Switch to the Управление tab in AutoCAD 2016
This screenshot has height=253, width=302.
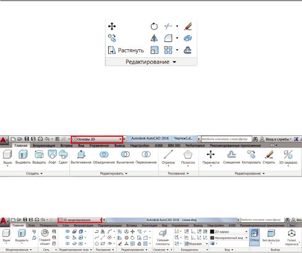tap(99, 146)
